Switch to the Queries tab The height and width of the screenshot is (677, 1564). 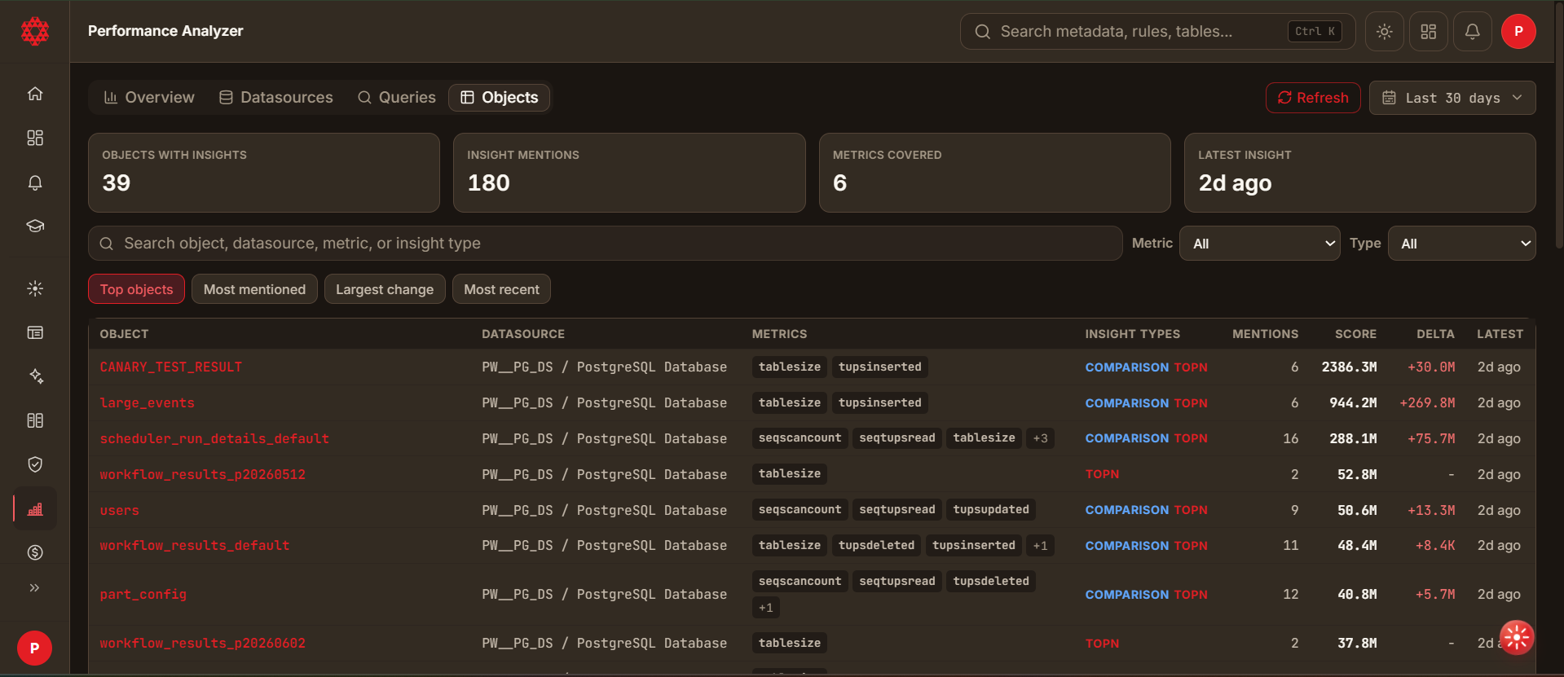click(397, 98)
